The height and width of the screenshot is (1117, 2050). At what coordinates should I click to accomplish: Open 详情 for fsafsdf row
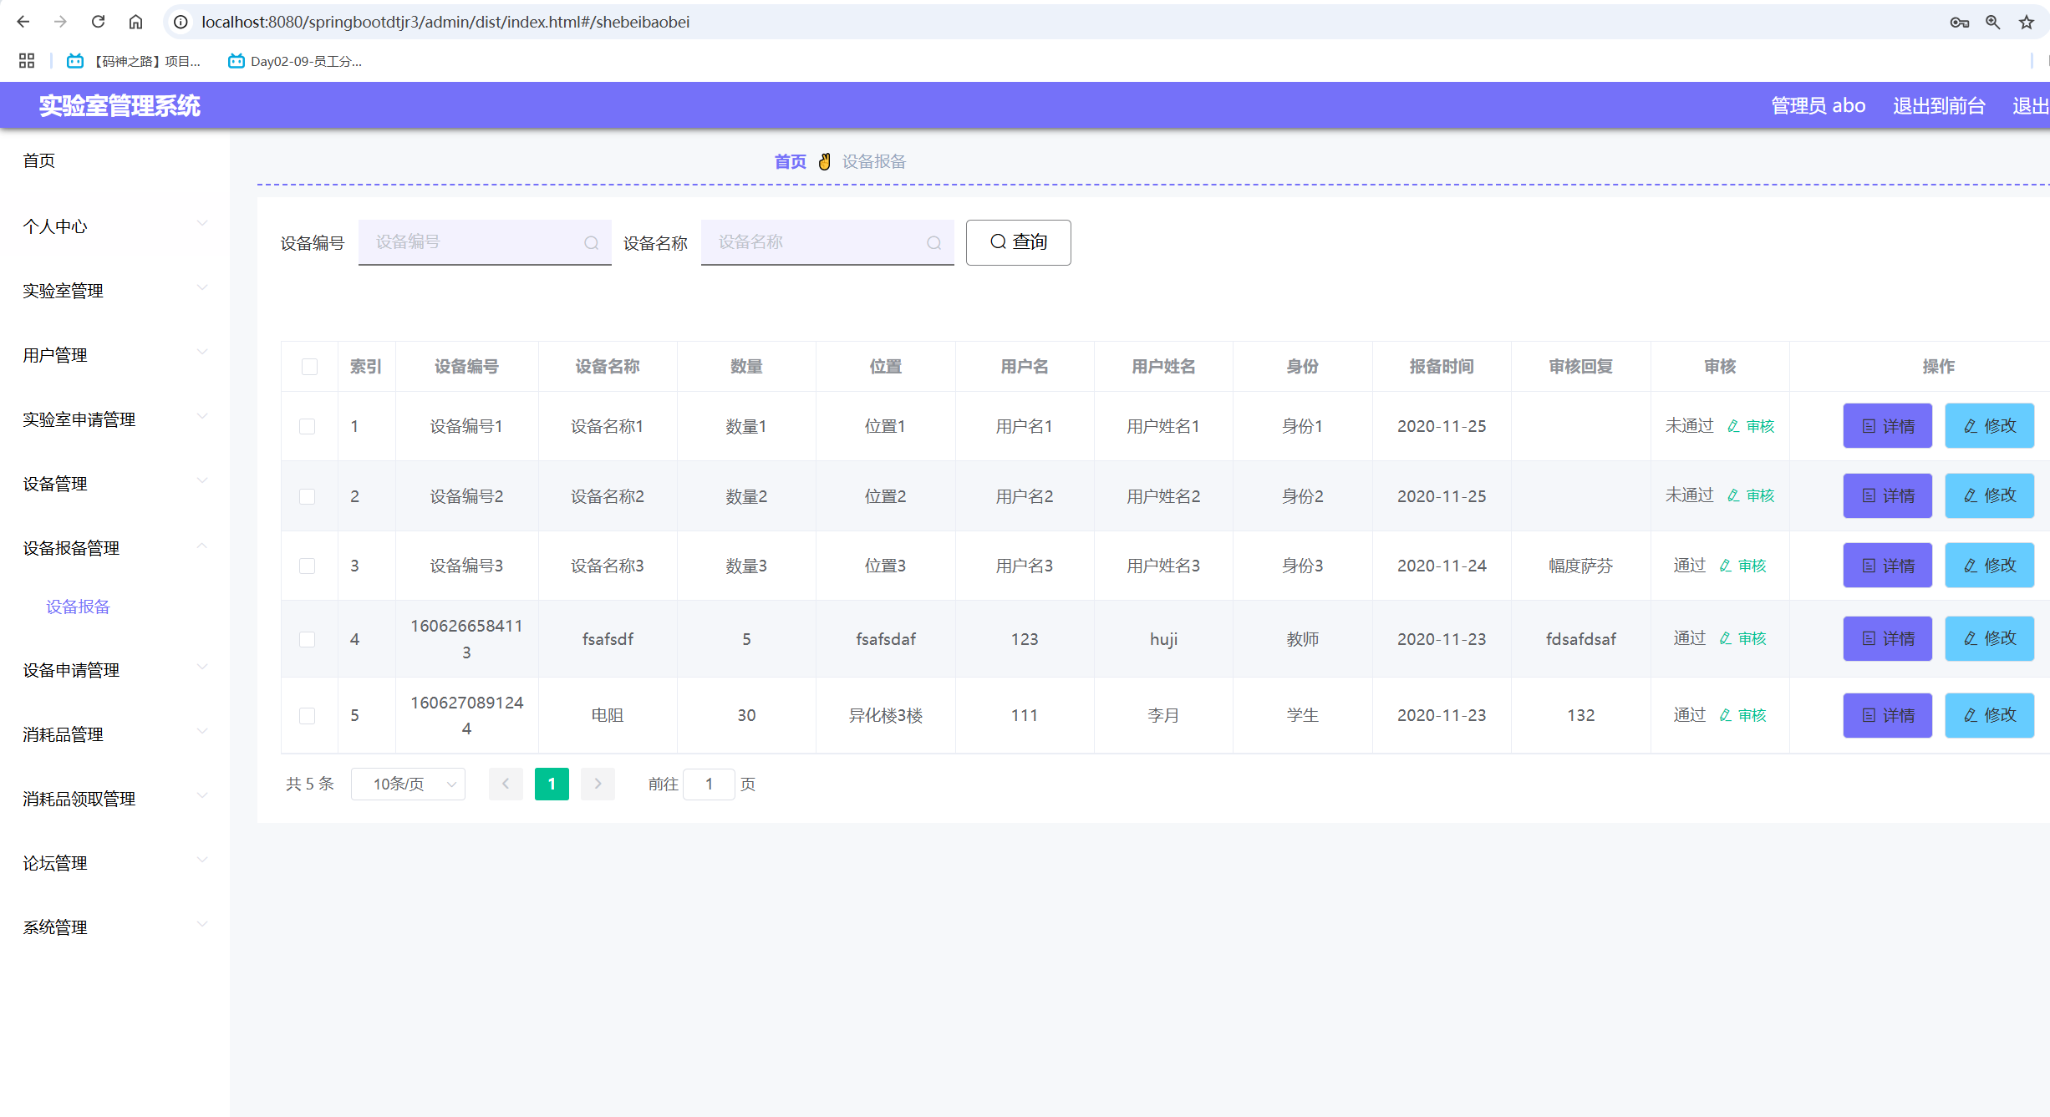pyautogui.click(x=1888, y=638)
